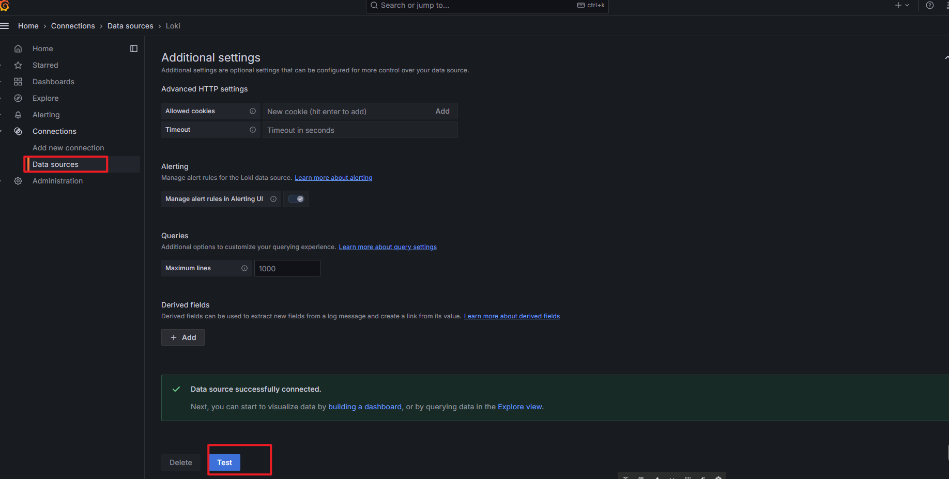Click the plus New icon in top bar
The width and height of the screenshot is (949, 479).
click(898, 5)
